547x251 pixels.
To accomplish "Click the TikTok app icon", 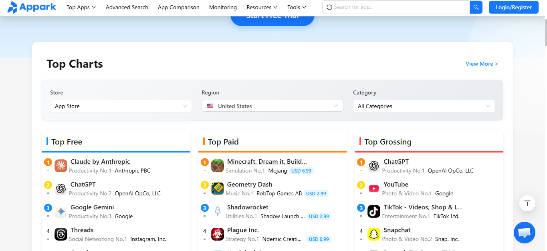I will (x=373, y=211).
